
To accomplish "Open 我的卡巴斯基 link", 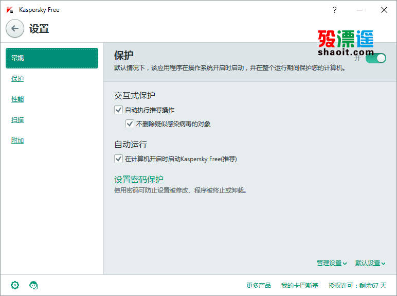I will click(300, 286).
